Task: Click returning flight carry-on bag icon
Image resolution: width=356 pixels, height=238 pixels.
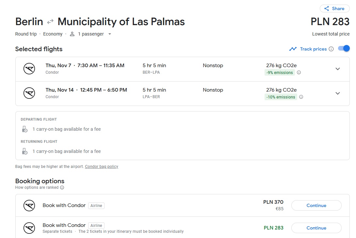Action: [24, 151]
